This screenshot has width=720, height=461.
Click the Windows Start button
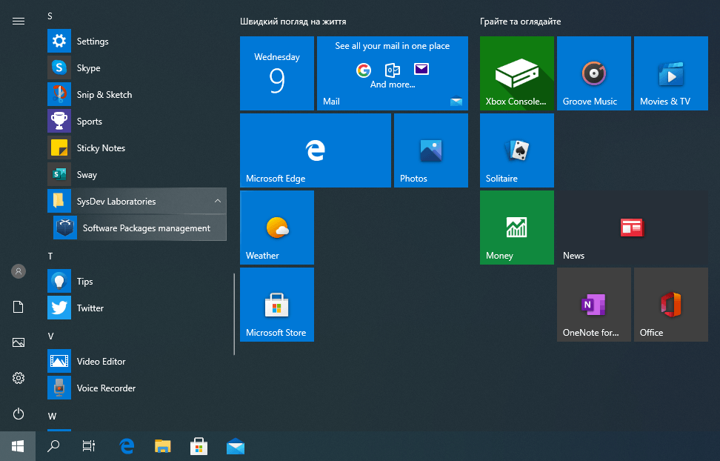[18, 446]
